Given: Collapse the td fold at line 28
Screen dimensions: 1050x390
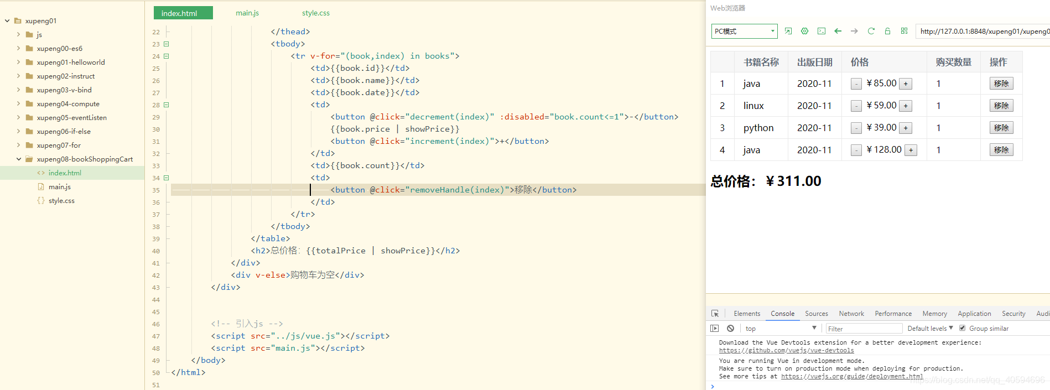Looking at the screenshot, I should [166, 105].
